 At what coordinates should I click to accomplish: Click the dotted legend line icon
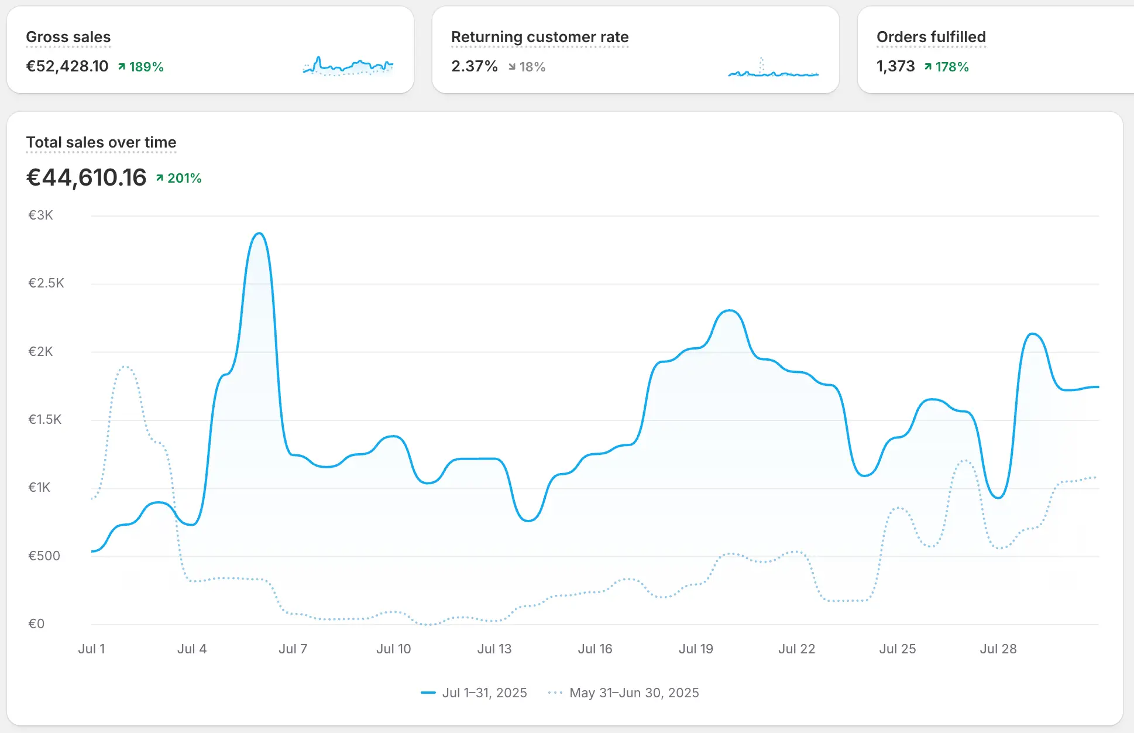(x=555, y=693)
